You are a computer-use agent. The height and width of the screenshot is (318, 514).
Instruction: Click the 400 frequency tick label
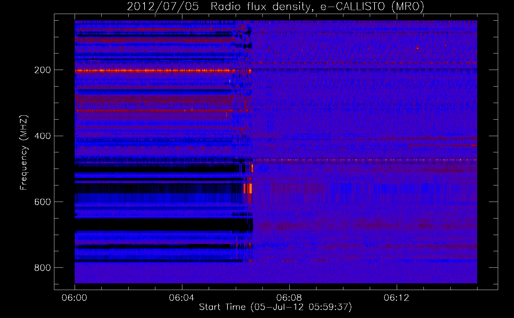click(x=43, y=136)
